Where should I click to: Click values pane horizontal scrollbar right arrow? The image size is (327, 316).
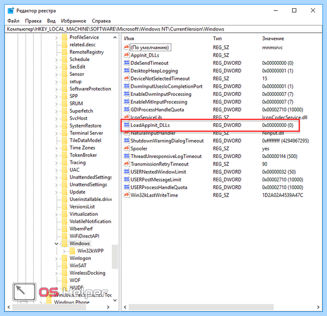pos(318,307)
